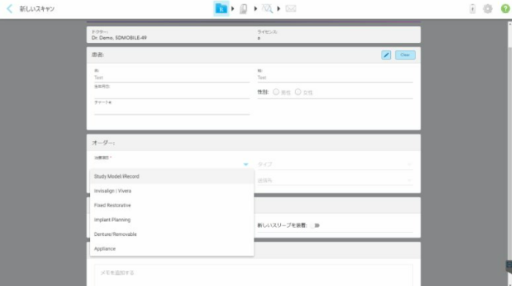The image size is (512, 286).
Task: Click the patient first name field
Action: [x=172, y=78]
